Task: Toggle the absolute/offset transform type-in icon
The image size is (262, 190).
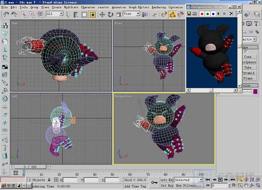Action: click(56, 179)
